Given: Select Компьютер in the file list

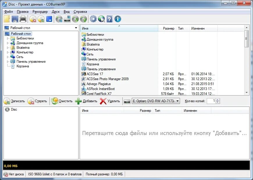Looking at the screenshot, I should pyautogui.click(x=95, y=49).
